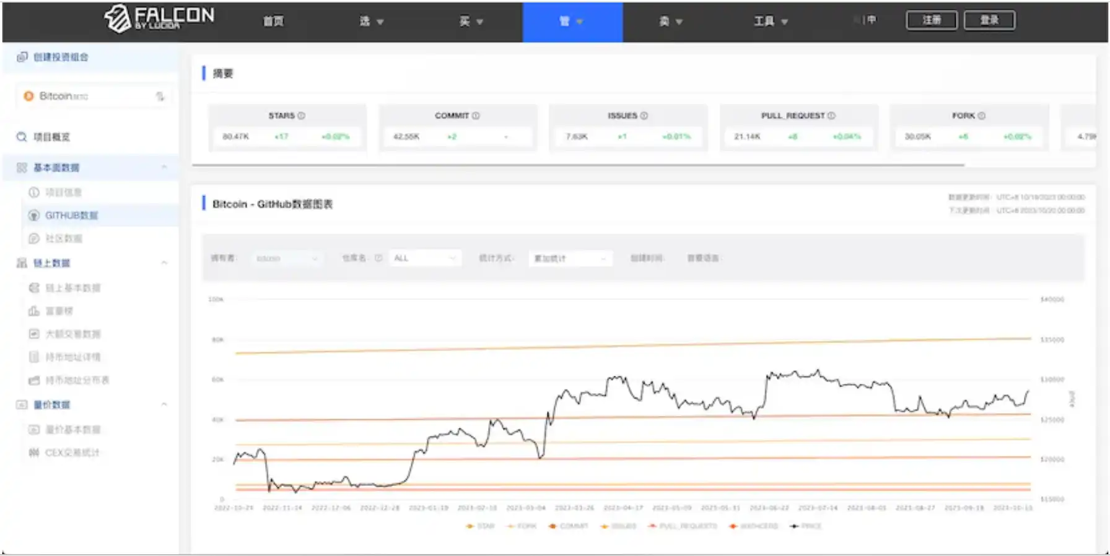Click the info icon beside ISSUES
The height and width of the screenshot is (556, 1110).
[x=644, y=116]
